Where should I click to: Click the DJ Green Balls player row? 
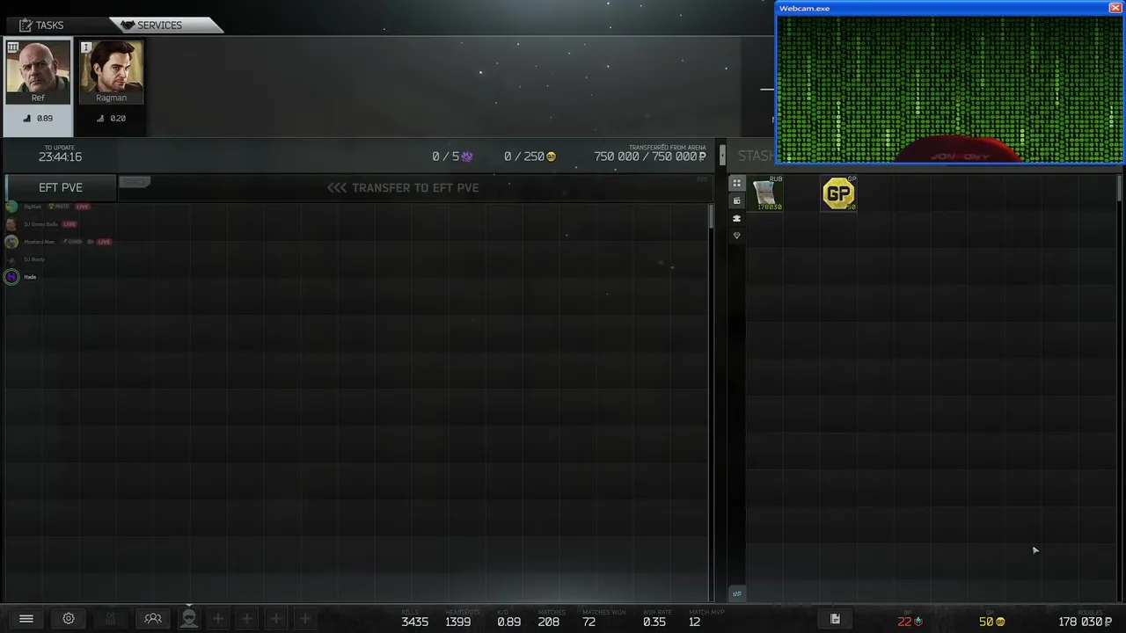[x=40, y=224]
